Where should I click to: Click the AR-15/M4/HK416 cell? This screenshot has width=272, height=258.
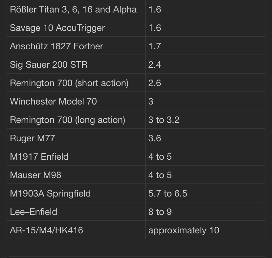(46, 230)
